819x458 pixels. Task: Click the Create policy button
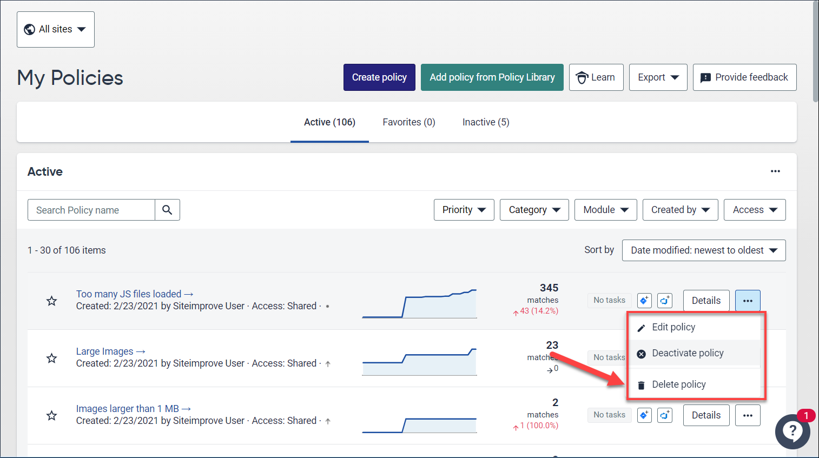point(379,77)
